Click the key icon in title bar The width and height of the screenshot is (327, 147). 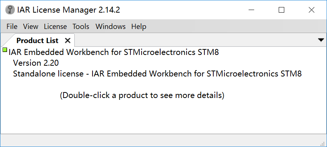(10, 10)
